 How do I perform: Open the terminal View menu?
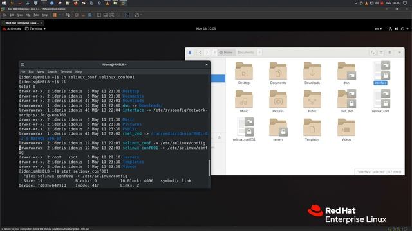pyautogui.click(x=41, y=71)
